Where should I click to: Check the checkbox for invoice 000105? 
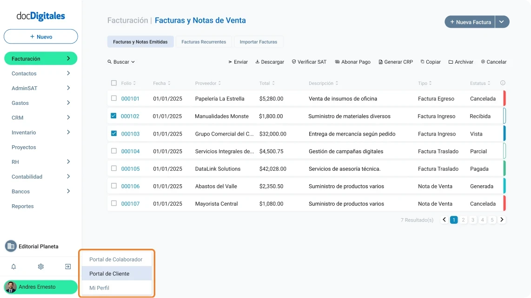click(x=113, y=168)
